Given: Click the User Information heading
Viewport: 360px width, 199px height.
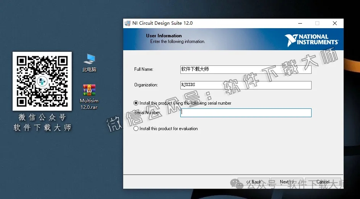Looking at the screenshot, I should point(164,36).
